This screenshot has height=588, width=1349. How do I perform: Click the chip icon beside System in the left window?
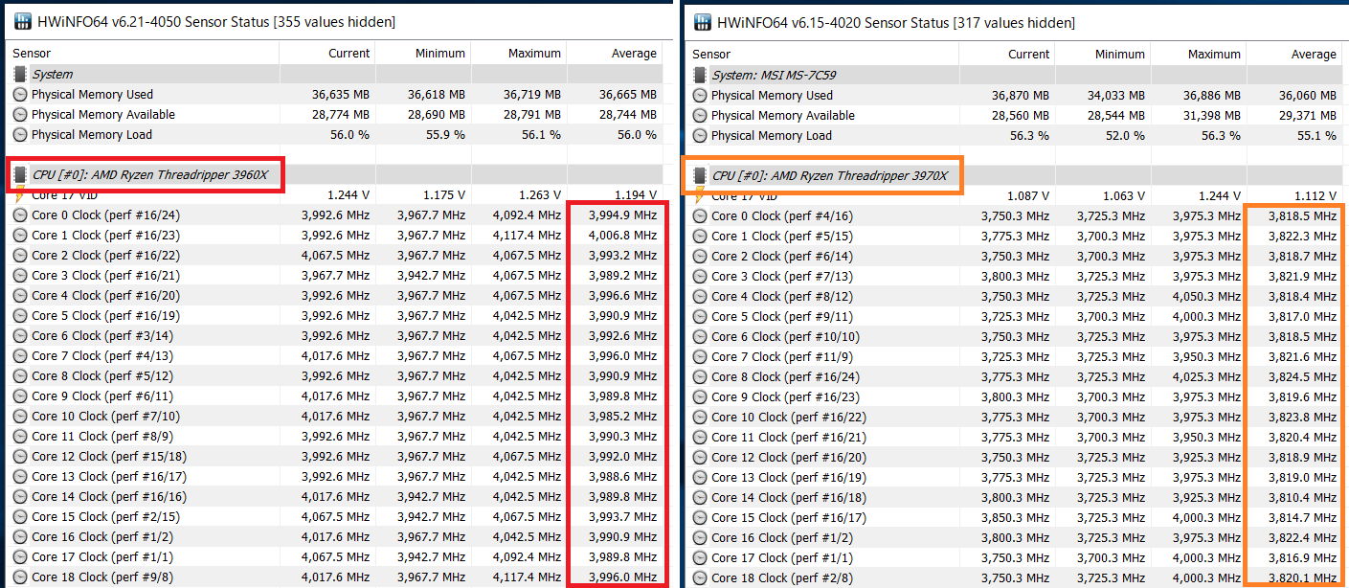[20, 74]
